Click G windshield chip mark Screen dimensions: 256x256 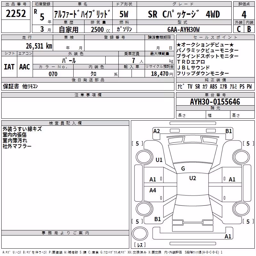coord(183,169)
